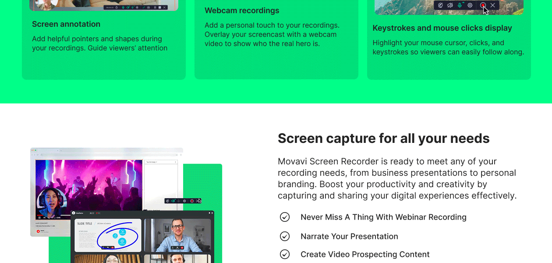Click the disabled webcam icon in recorder toolbar

[440, 5]
